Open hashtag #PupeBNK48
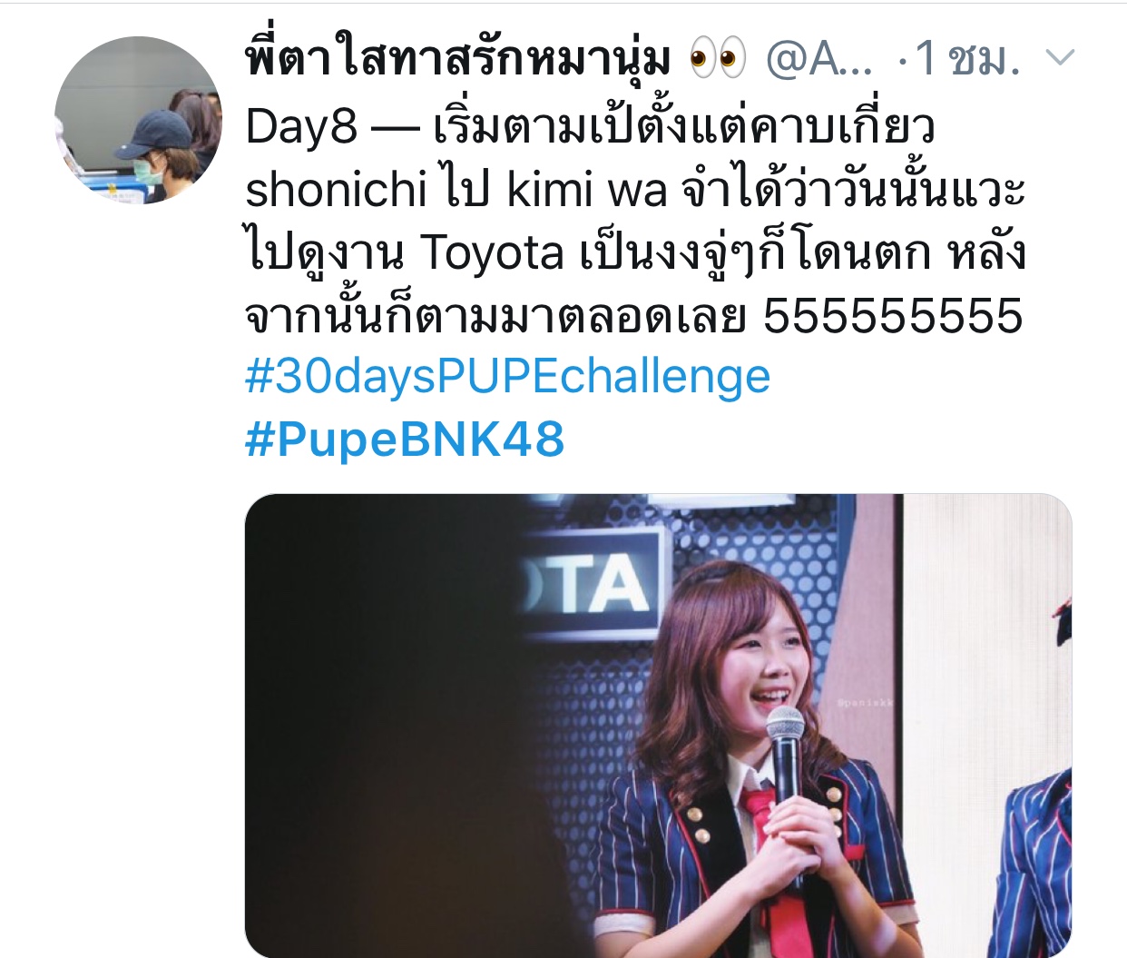The image size is (1127, 958). (x=405, y=439)
